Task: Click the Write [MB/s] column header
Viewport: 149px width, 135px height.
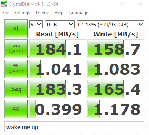Action: [116, 34]
